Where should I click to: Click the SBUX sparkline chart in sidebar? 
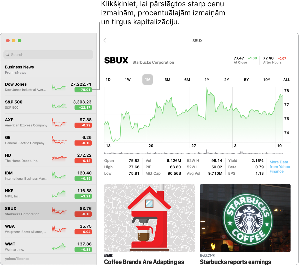coord(59,210)
